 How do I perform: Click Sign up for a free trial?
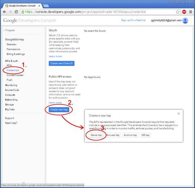point(133,20)
